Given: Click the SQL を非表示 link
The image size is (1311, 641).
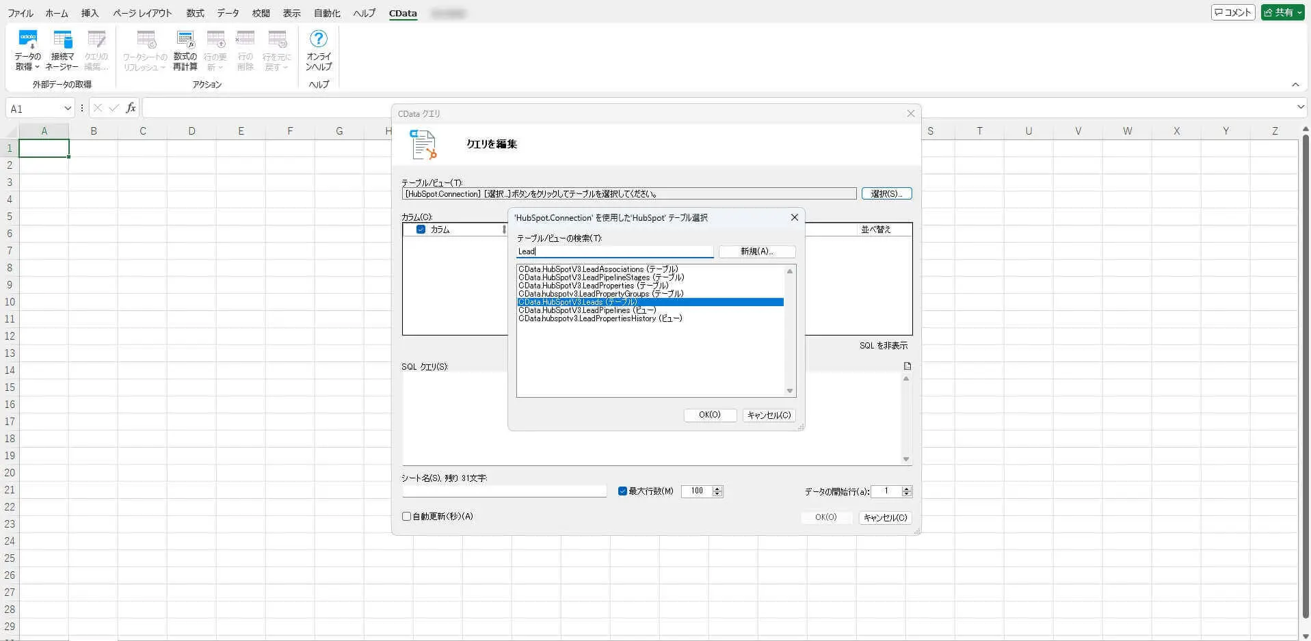Looking at the screenshot, I should pos(884,346).
